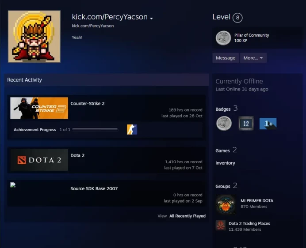Click 'last played on 7 Oct' text
The width and height of the screenshot is (306, 248).
[183, 168]
